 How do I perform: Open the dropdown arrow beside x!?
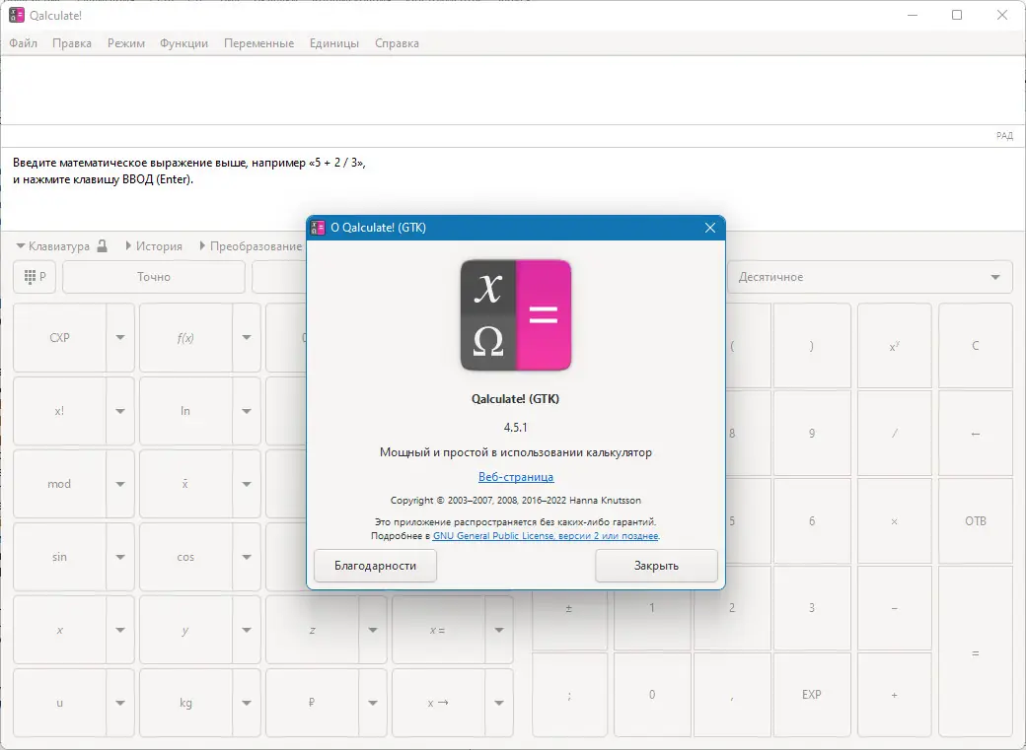point(120,411)
